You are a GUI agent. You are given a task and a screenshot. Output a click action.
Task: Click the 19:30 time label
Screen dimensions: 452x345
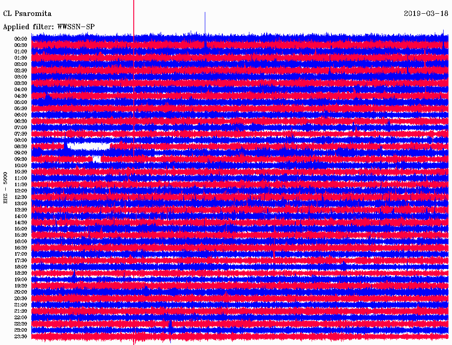click(x=21, y=286)
